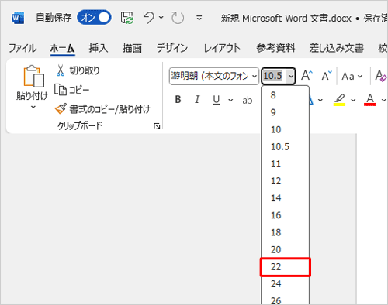Select font size 14
The width and height of the screenshot is (388, 305).
pos(285,198)
